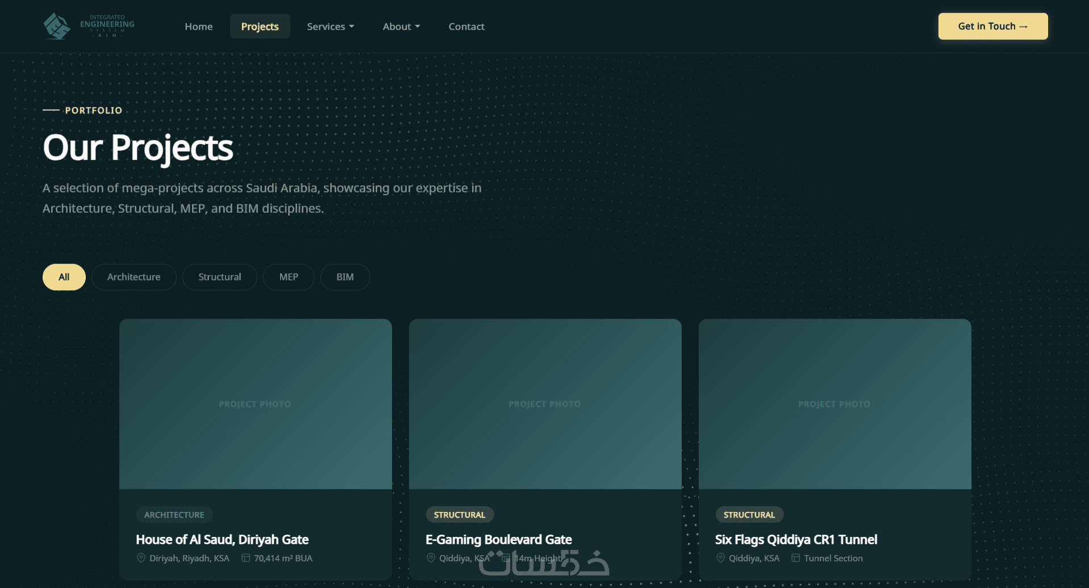Click the STRUCTURAL tag on E-Gaming card

tap(460, 515)
